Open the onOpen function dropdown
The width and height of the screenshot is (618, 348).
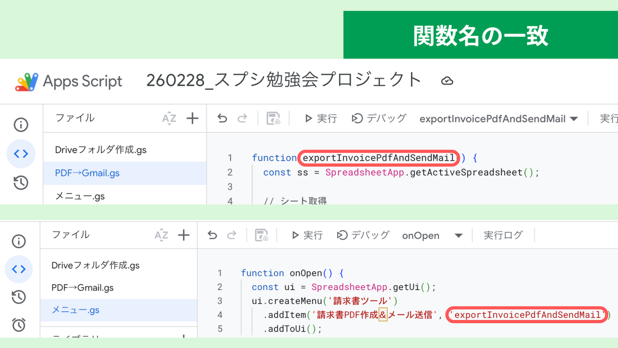(432, 236)
